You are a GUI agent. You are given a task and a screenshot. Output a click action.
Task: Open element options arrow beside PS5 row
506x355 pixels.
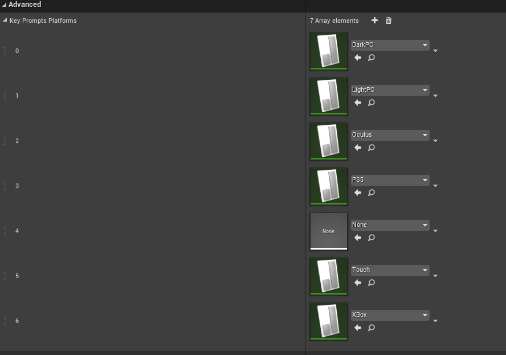click(x=435, y=186)
